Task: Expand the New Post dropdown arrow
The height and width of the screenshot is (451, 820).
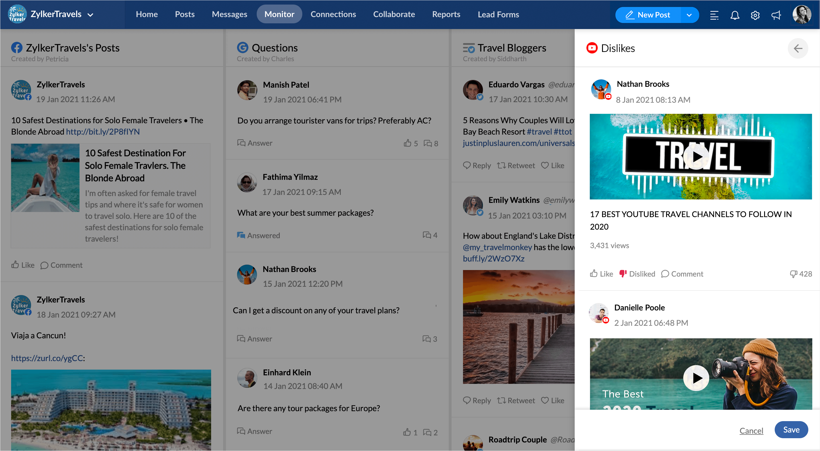Action: click(689, 15)
